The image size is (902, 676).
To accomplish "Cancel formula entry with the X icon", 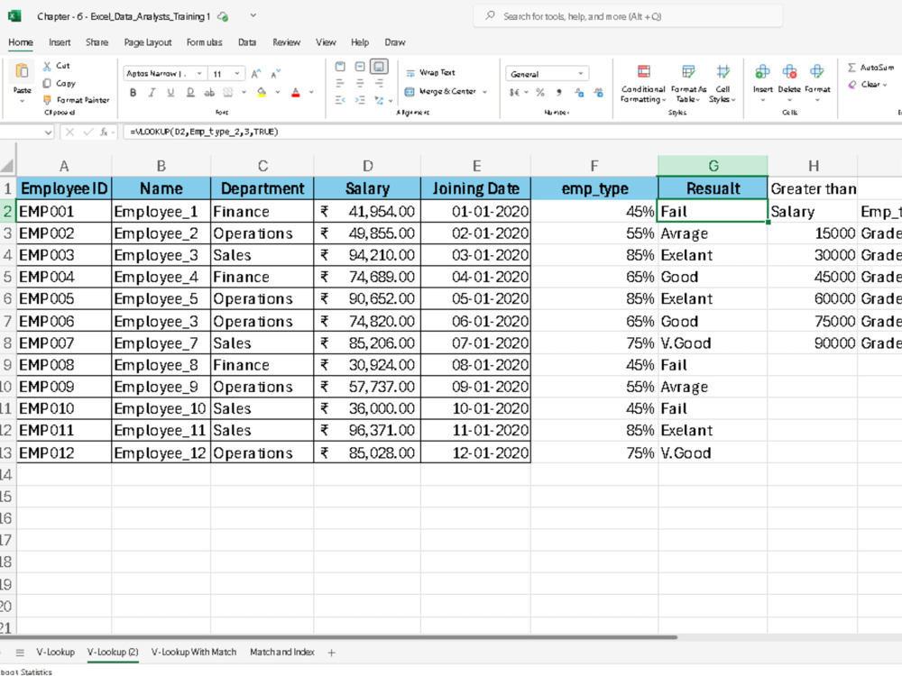I will [x=69, y=132].
